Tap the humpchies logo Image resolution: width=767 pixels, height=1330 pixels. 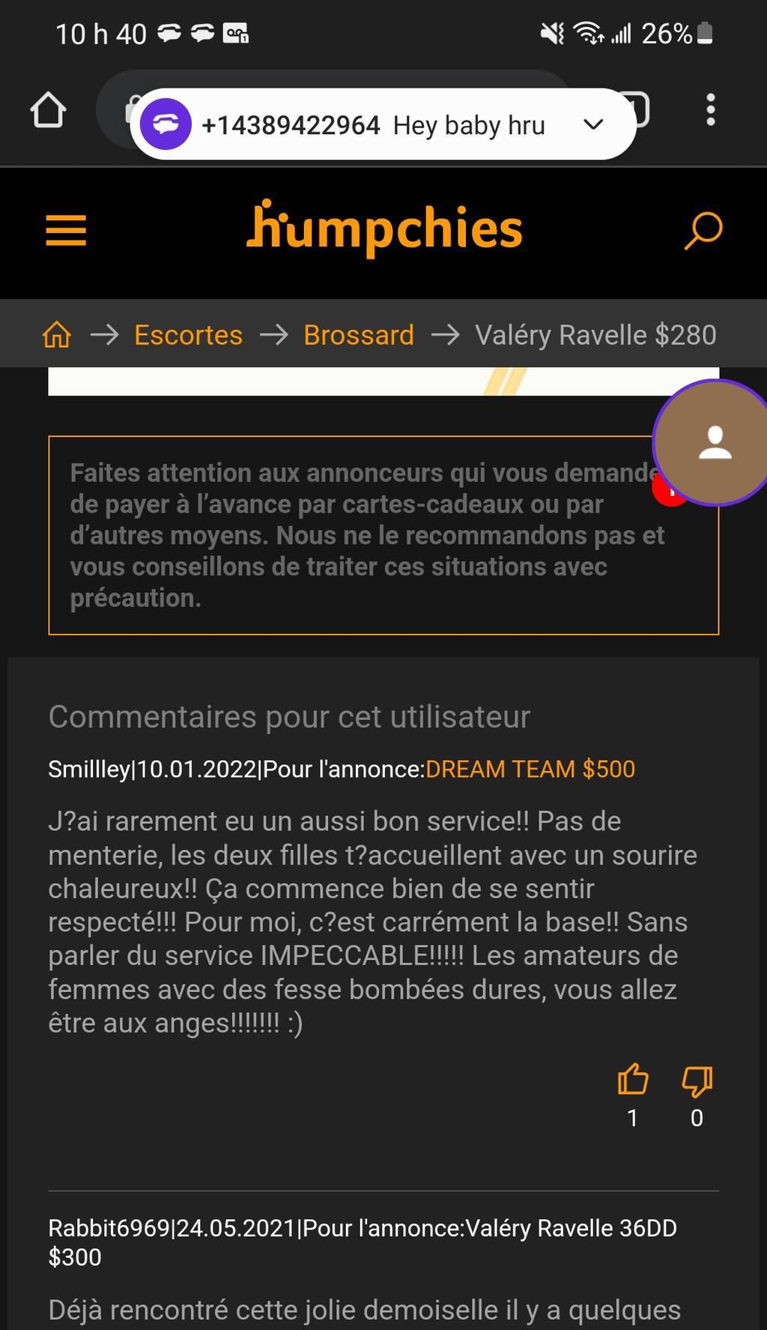(384, 227)
